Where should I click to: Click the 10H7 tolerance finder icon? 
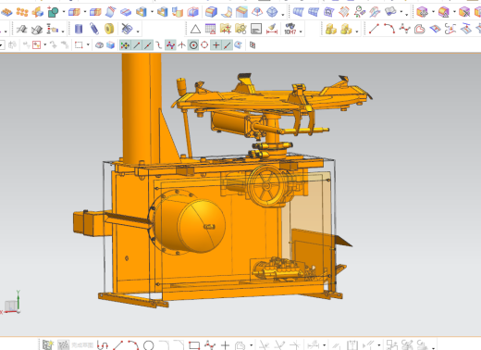click(290, 29)
